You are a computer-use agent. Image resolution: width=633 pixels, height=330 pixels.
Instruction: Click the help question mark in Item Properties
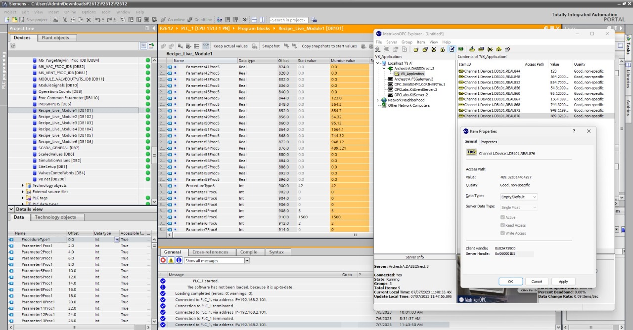point(574,131)
